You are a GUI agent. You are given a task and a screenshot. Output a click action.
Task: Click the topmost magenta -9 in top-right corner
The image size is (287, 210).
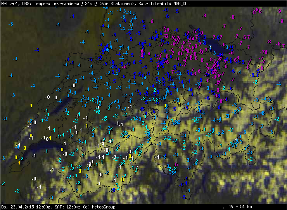(279, 11)
